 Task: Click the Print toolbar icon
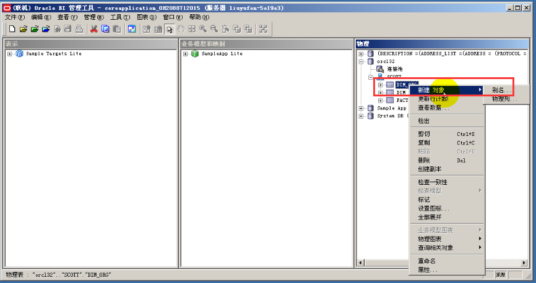79,29
